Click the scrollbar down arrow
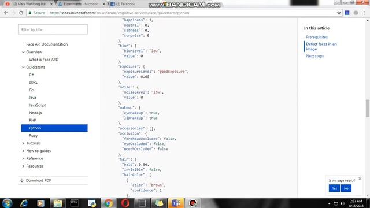Screen dimensions: 370x208 click(368, 195)
